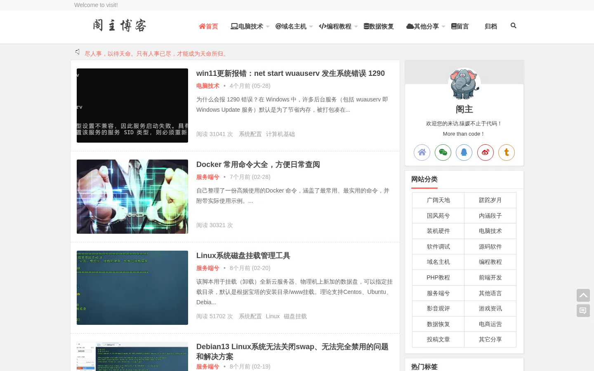Click the back-to-top arrow button
594x371 pixels.
pyautogui.click(x=583, y=295)
